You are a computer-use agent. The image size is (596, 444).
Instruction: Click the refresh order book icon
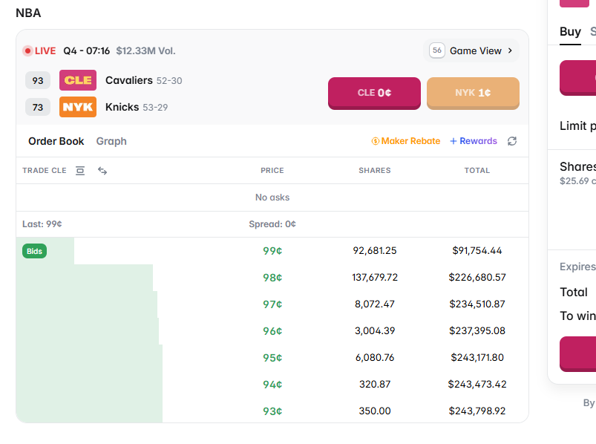click(x=512, y=141)
